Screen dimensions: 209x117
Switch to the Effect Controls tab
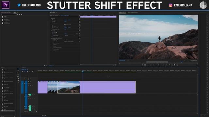click(53, 12)
